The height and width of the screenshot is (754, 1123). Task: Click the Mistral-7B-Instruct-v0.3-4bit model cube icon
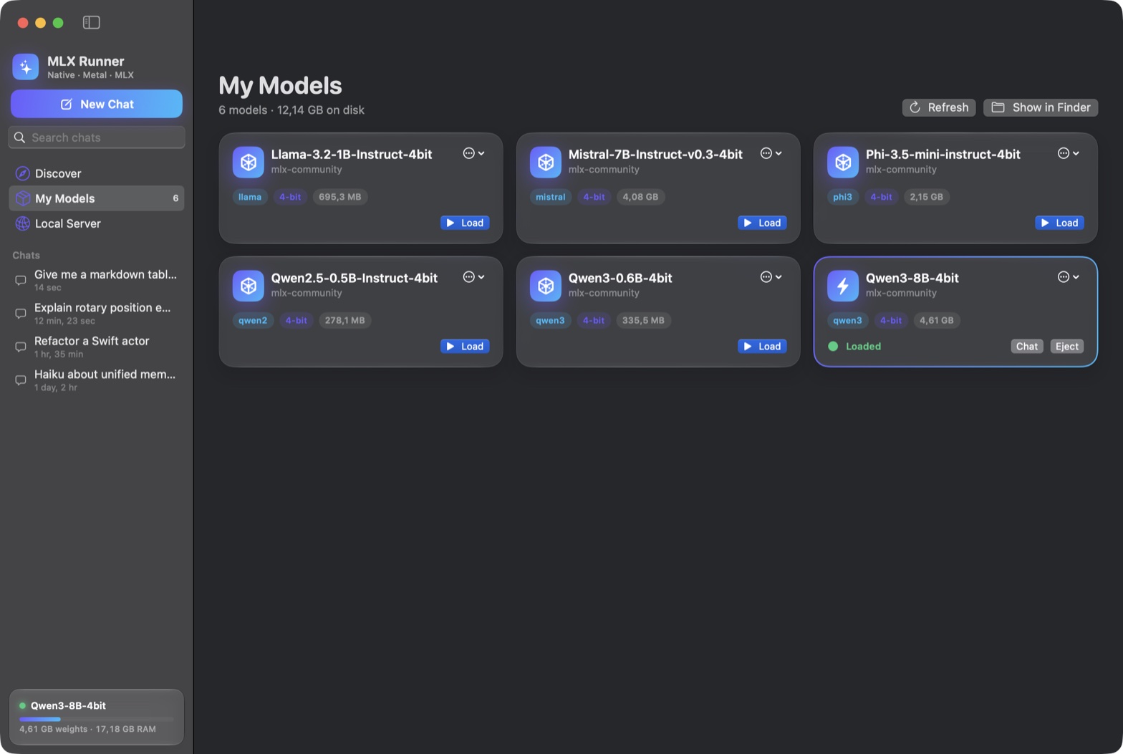coord(546,163)
